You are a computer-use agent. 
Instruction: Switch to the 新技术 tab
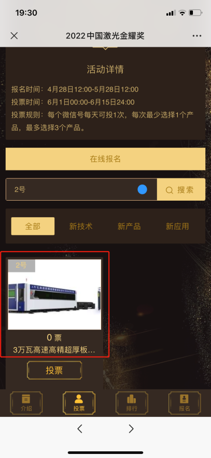coord(81,226)
